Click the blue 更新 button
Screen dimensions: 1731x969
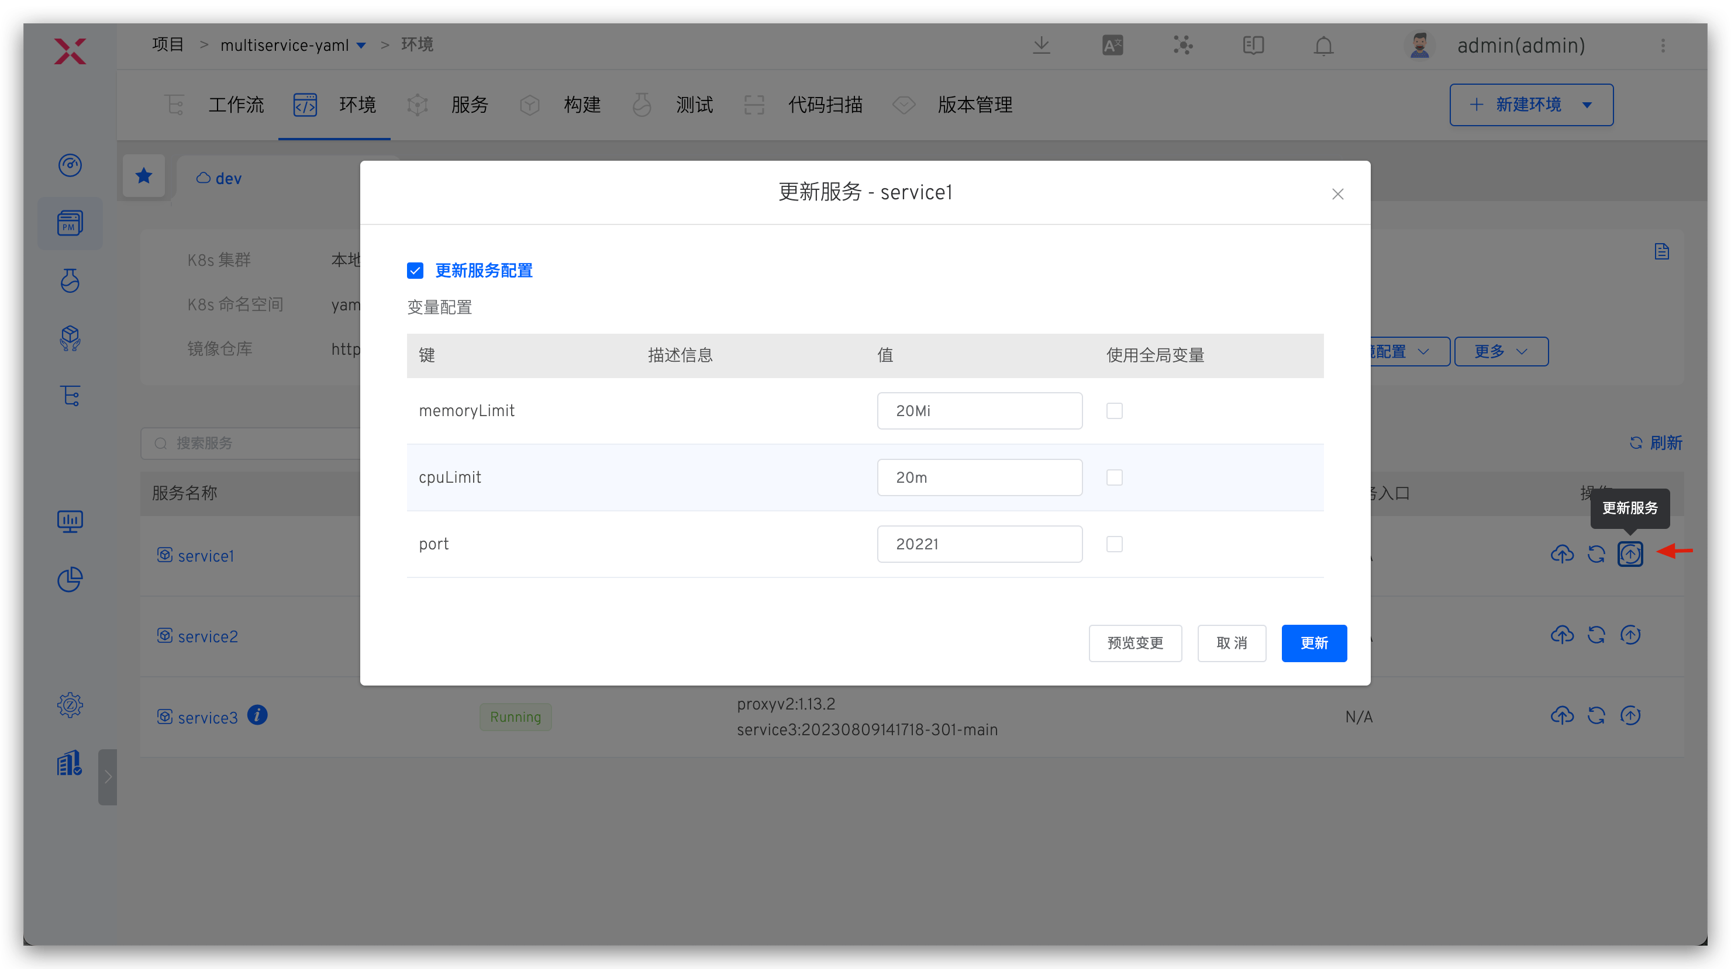pyautogui.click(x=1313, y=643)
